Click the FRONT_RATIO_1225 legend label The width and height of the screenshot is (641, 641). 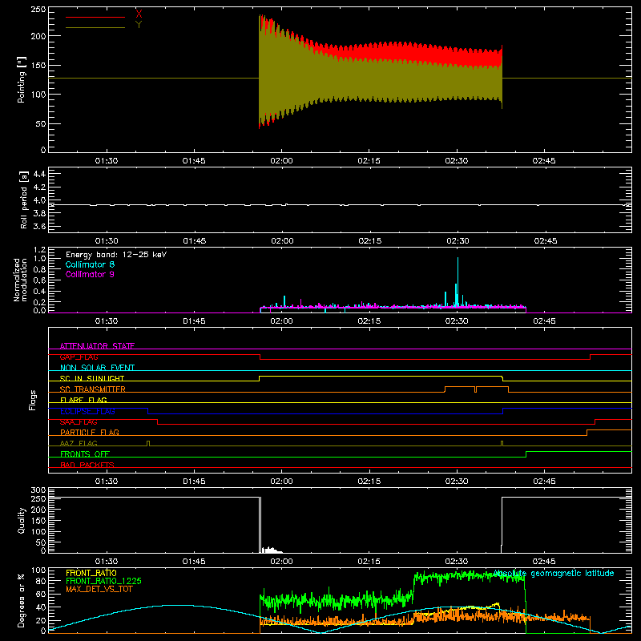104,581
